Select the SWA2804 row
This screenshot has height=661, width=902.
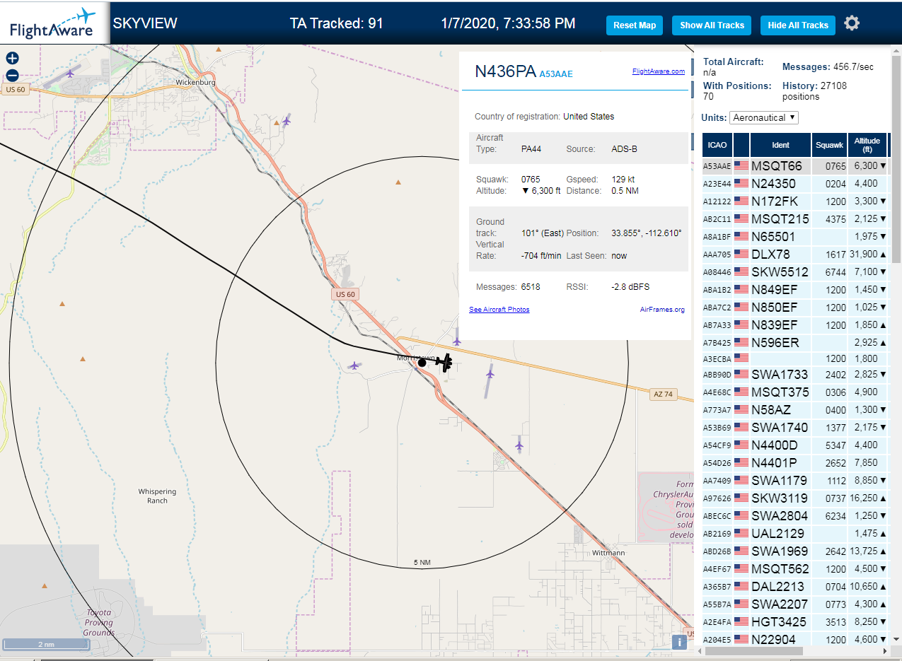(x=795, y=516)
